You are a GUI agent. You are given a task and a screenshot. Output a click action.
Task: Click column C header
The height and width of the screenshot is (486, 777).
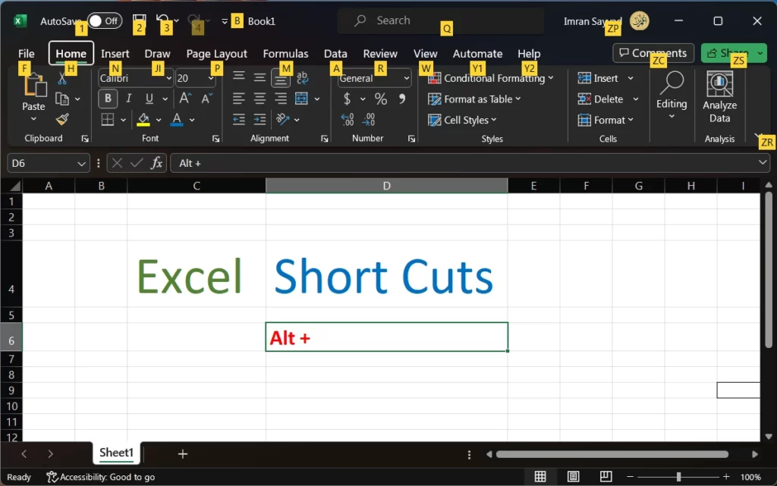[x=197, y=186]
